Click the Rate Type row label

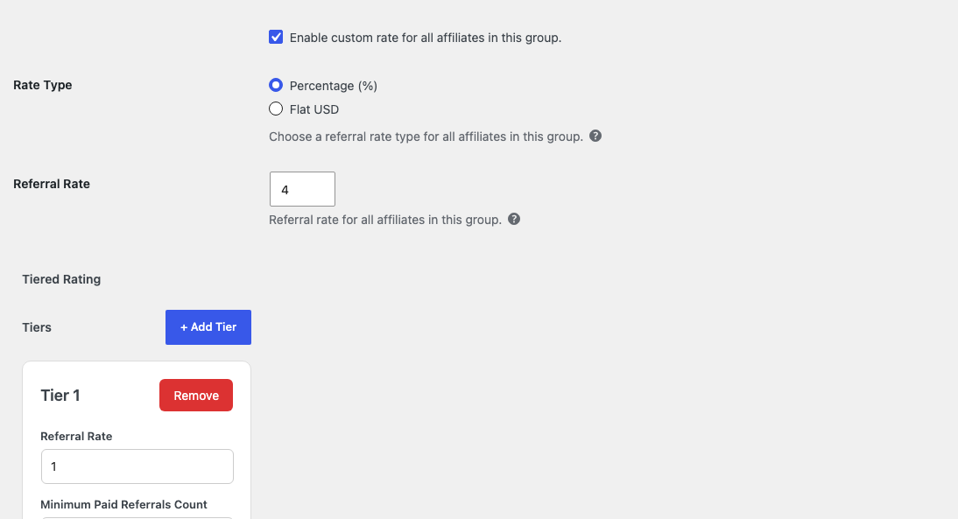coord(43,85)
